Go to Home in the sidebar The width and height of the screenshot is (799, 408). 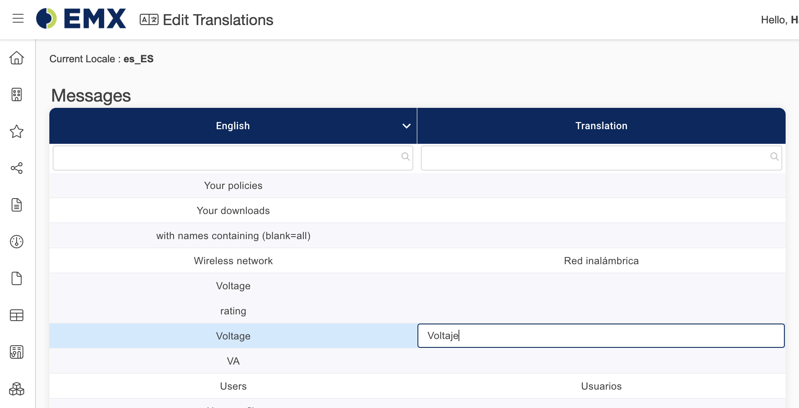point(17,58)
